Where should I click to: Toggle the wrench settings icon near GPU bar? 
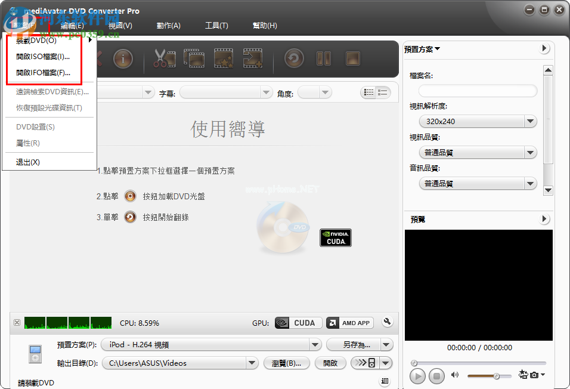tap(387, 322)
